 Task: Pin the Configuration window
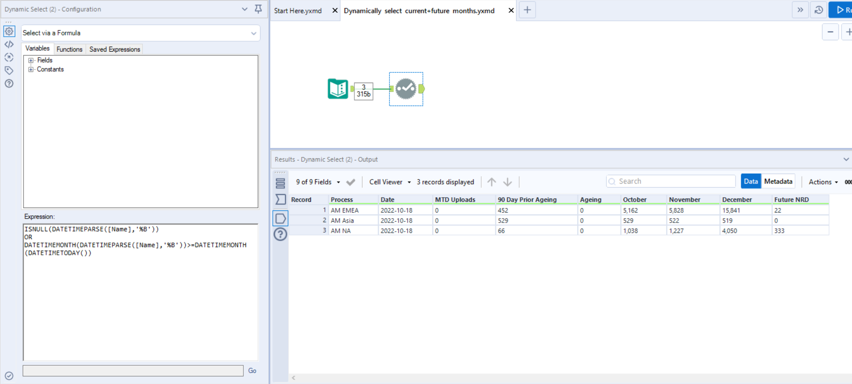pyautogui.click(x=258, y=9)
